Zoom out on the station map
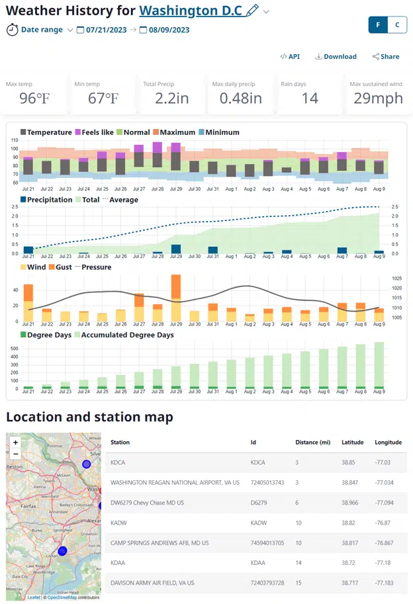Screen dimensions: 413x604 15,454
